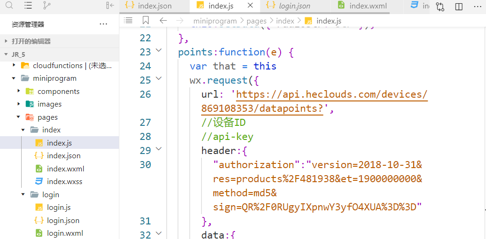The width and height of the screenshot is (486, 239).
Task: Click line number 30 in the gutter
Action: [x=145, y=165]
